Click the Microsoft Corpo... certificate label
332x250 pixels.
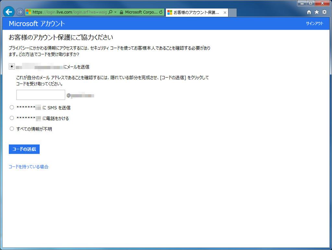pos(141,12)
